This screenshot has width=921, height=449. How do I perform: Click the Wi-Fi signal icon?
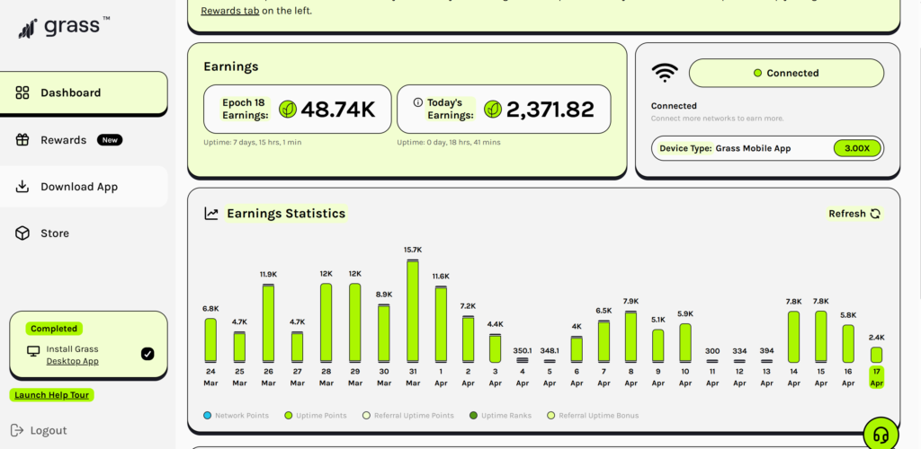(x=665, y=74)
